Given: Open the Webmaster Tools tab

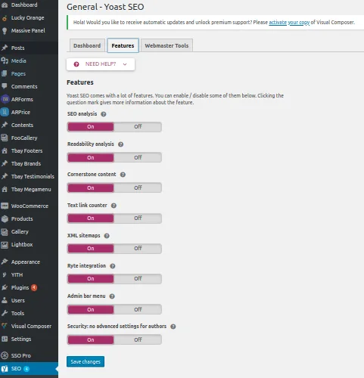Looking at the screenshot, I should click(166, 45).
